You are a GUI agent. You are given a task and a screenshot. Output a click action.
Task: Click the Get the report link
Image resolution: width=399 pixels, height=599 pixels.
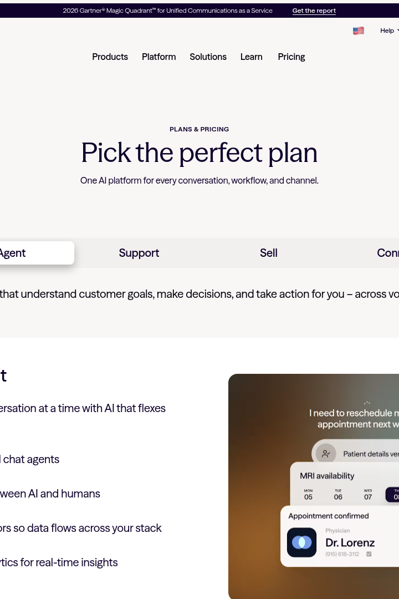point(314,11)
